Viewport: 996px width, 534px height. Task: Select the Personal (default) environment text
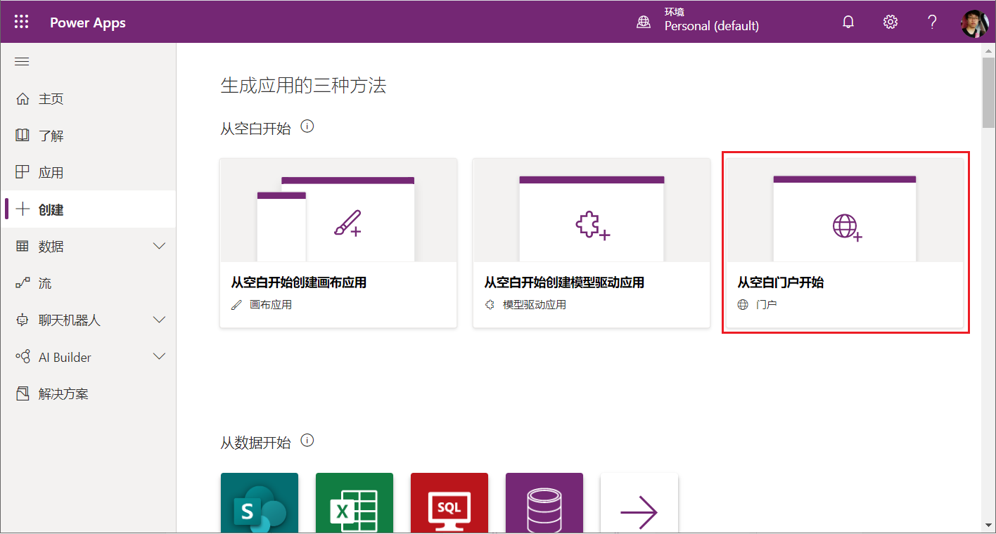pyautogui.click(x=712, y=27)
